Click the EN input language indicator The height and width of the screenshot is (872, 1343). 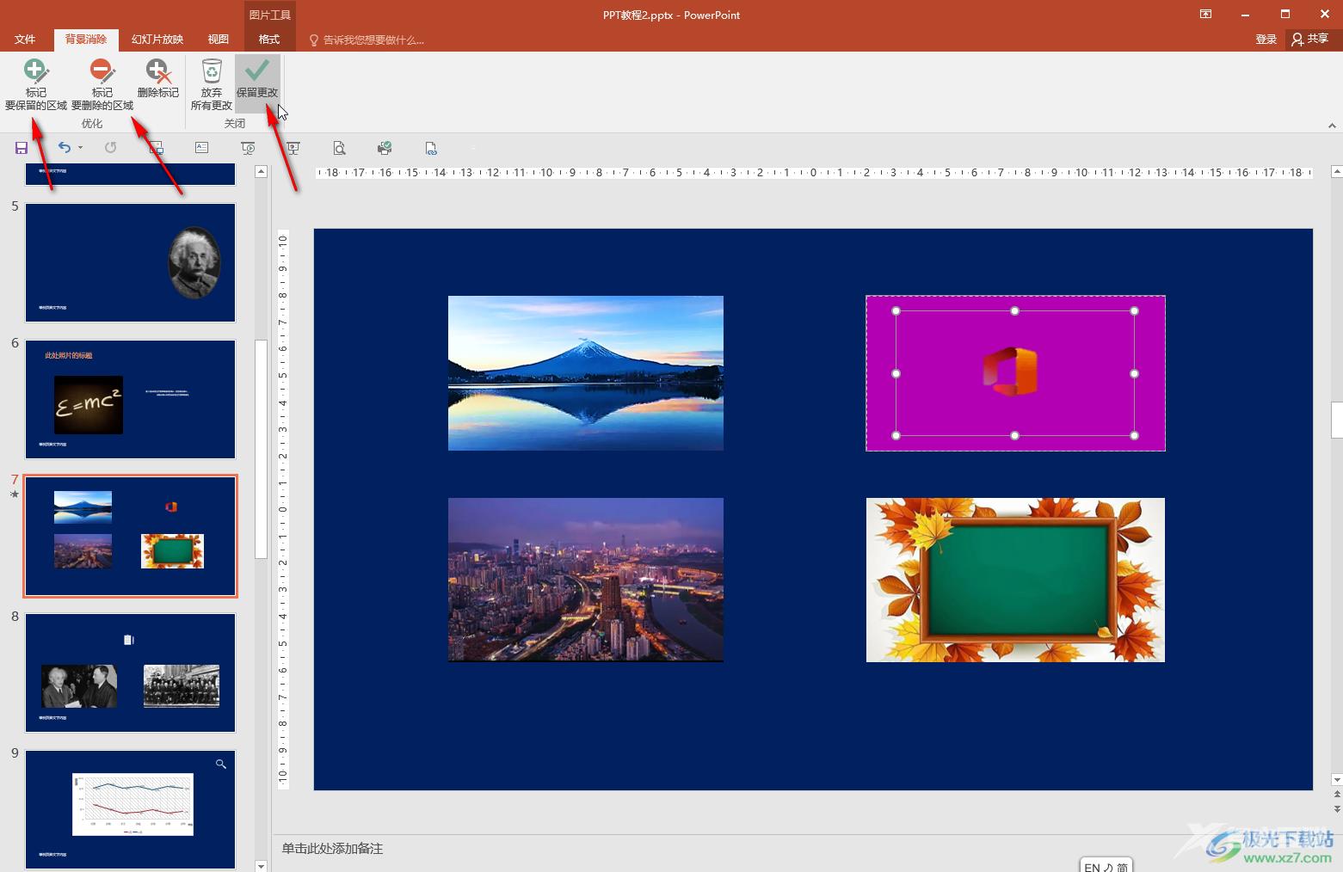click(1092, 867)
